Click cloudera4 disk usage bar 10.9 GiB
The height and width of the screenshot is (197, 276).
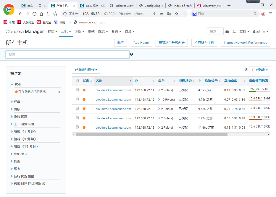(x=259, y=118)
